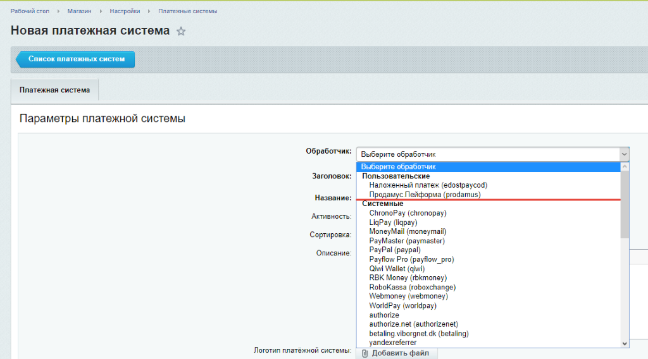Click the handler list scrollbar thumb
This screenshot has height=359, width=648.
pos(625,204)
